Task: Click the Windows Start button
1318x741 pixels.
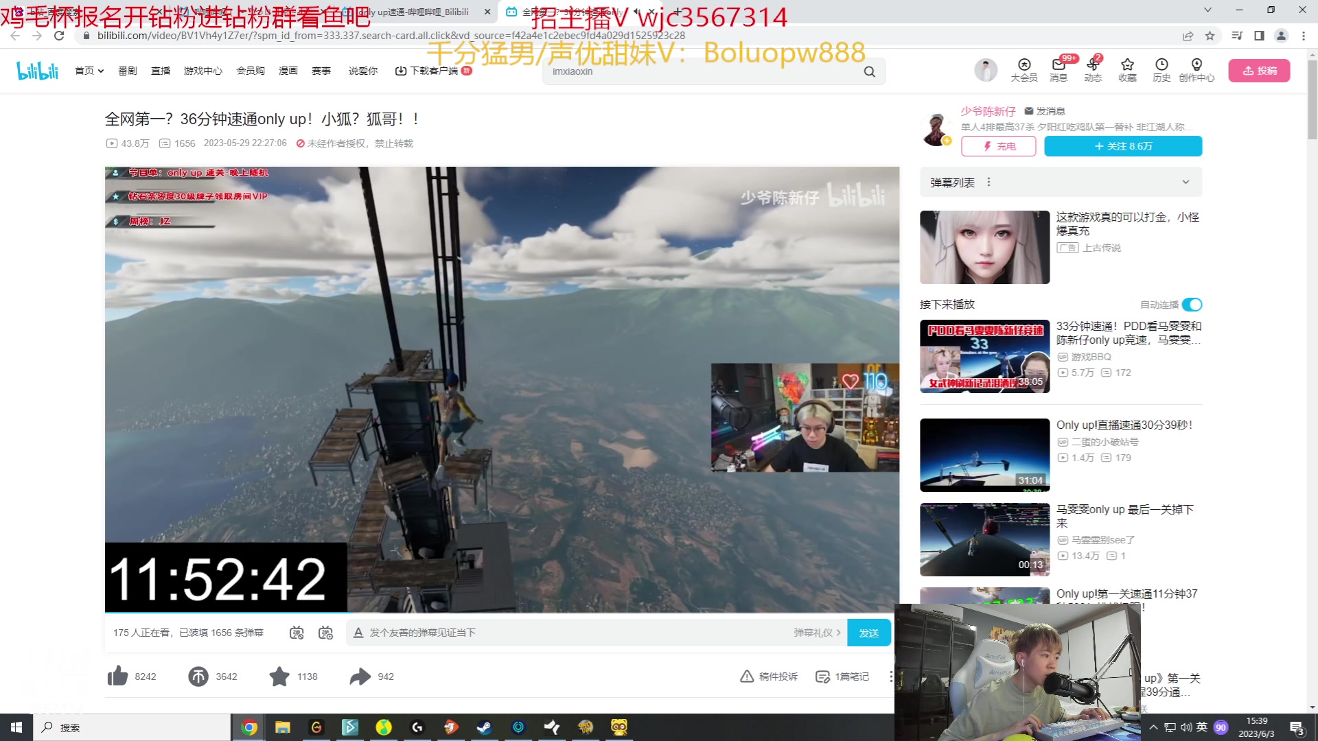Action: (16, 727)
